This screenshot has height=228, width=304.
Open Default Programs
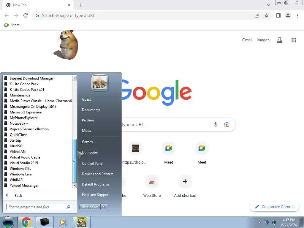[96, 184]
